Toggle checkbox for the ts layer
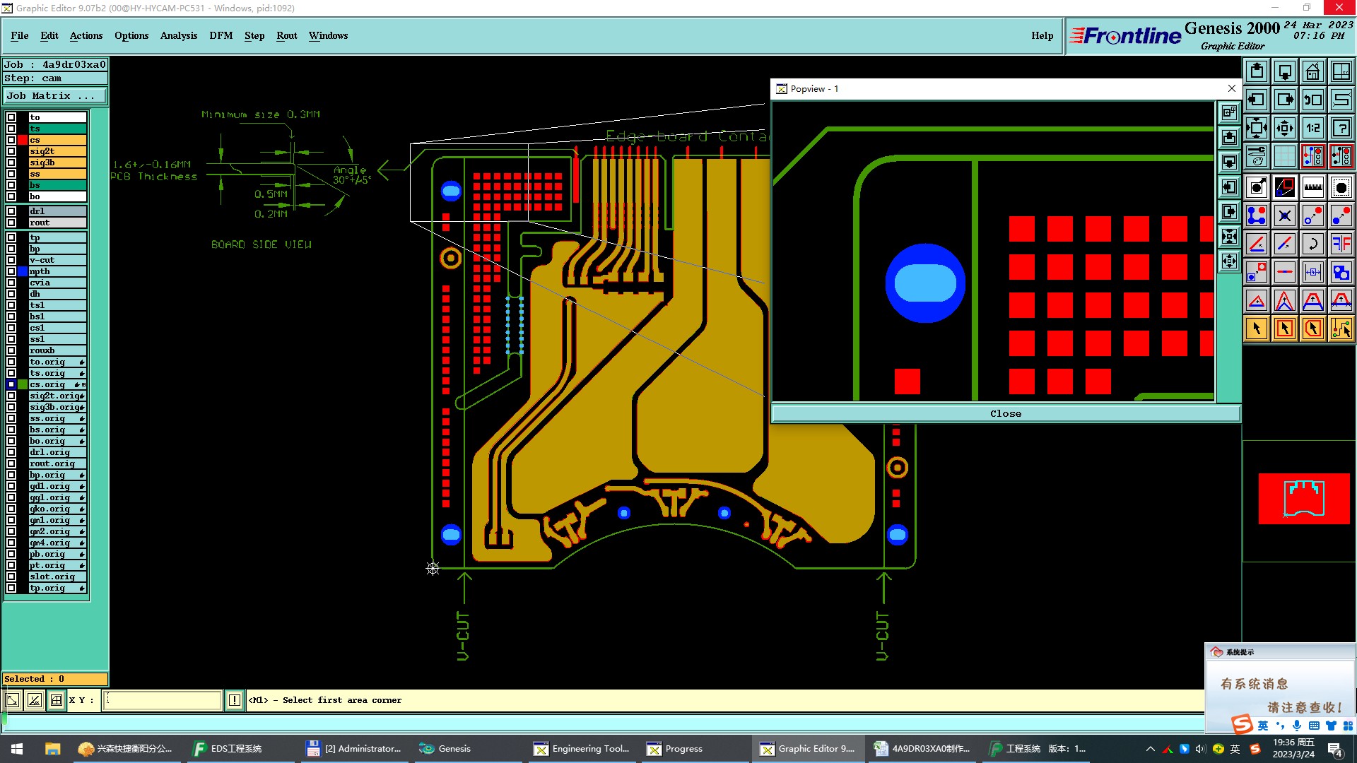Viewport: 1357px width, 763px height. click(x=11, y=129)
